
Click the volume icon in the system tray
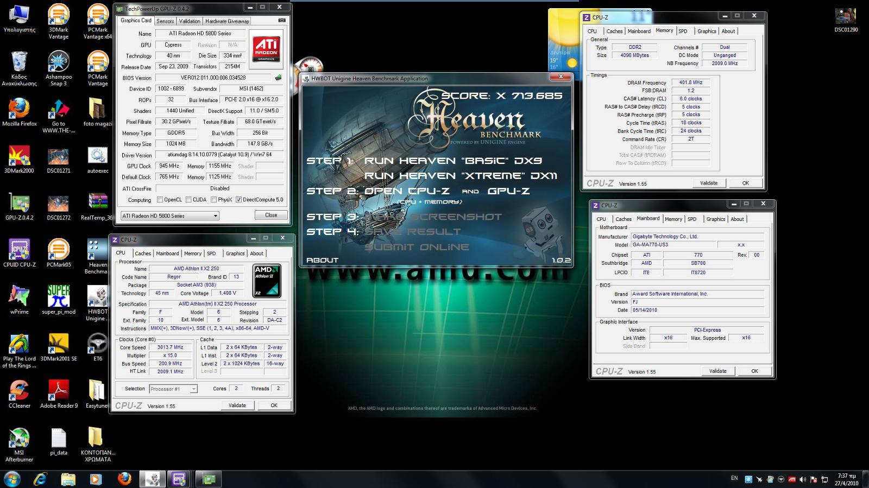[803, 479]
